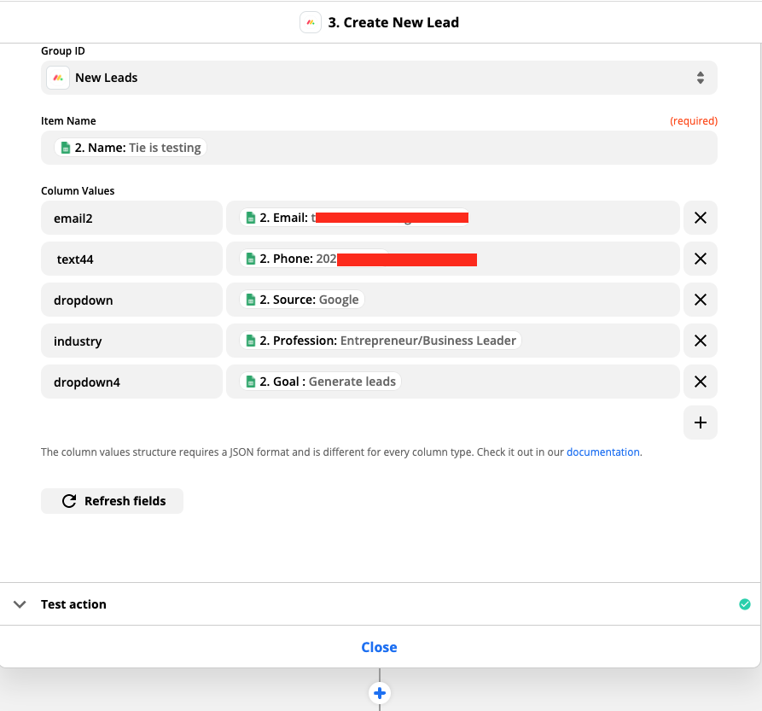Remove the dropdown Source row

coord(700,300)
